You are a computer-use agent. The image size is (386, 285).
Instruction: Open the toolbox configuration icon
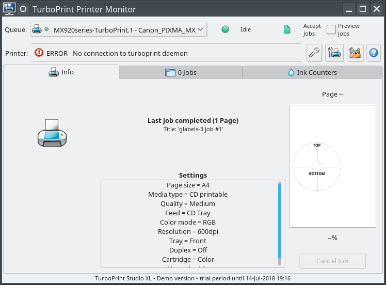coord(355,53)
